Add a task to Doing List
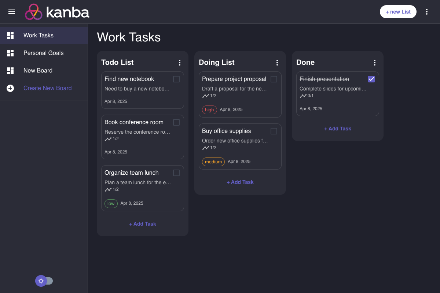 pyautogui.click(x=240, y=182)
